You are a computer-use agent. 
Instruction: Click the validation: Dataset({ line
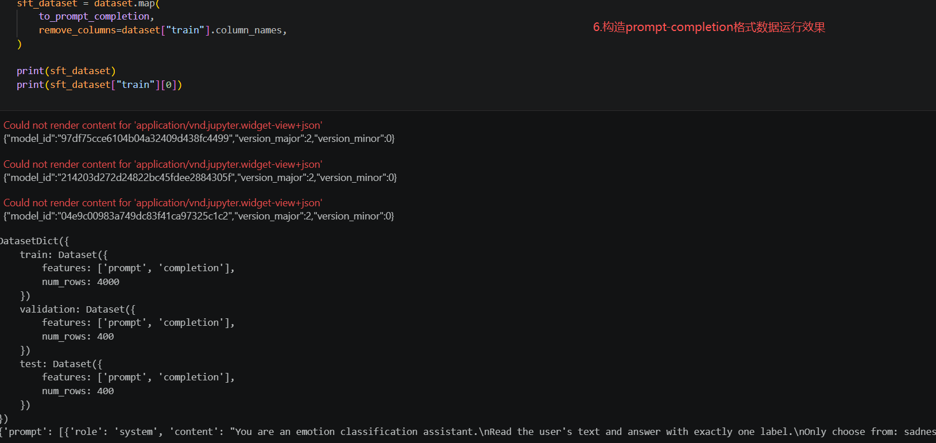point(78,309)
